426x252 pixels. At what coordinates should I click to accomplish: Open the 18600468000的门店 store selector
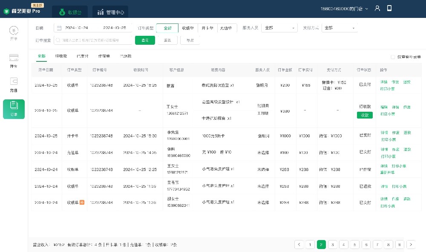(x=345, y=8)
